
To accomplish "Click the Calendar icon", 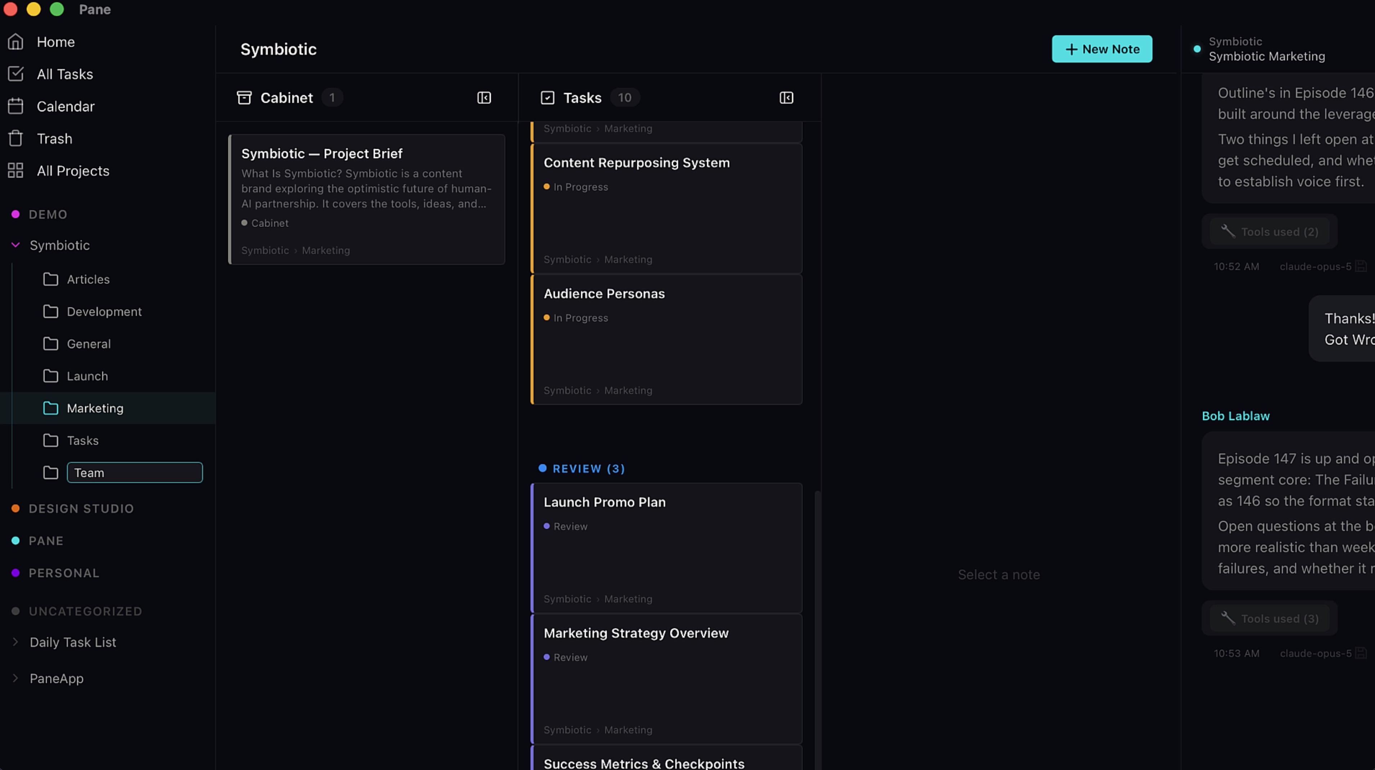I will [x=15, y=106].
